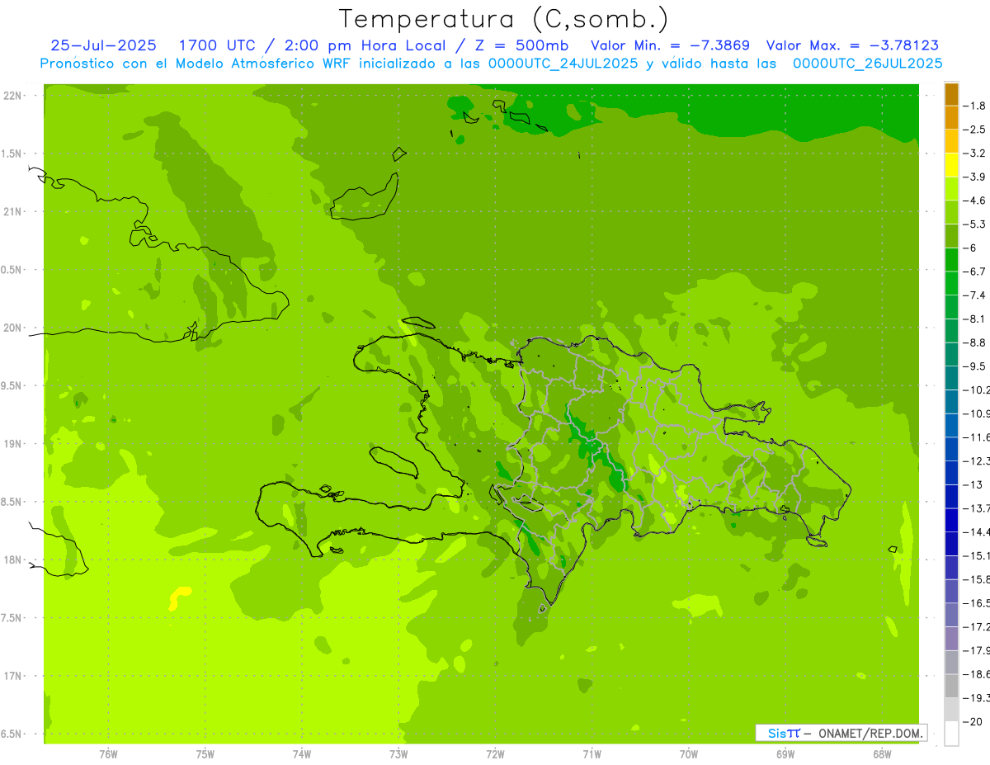Click the 72W longitude label
Image resolution: width=990 pixels, height=765 pixels.
[x=495, y=754]
